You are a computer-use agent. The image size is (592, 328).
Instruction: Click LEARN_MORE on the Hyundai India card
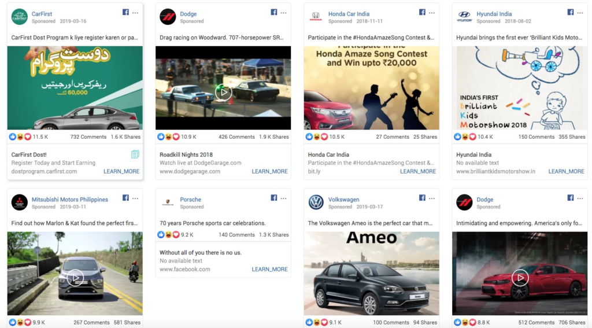click(567, 171)
